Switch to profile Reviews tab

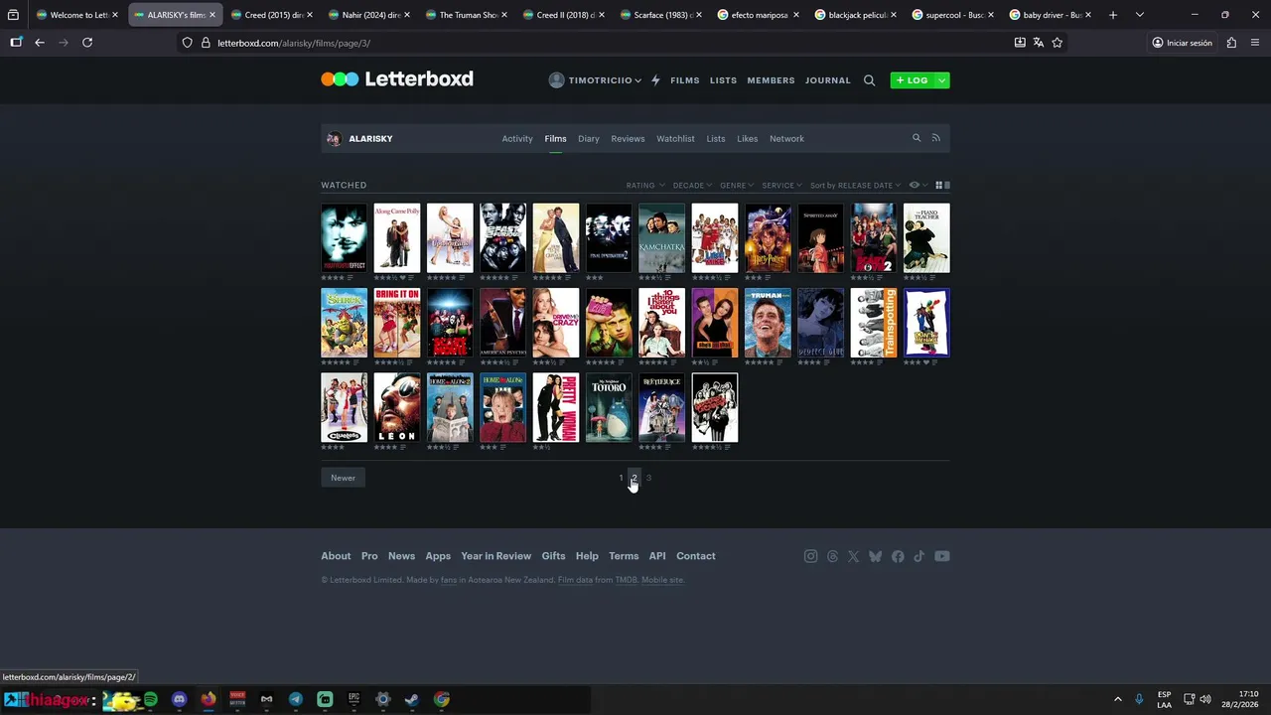[628, 139]
